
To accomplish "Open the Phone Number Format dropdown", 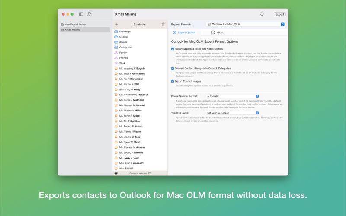I will point(232,96).
